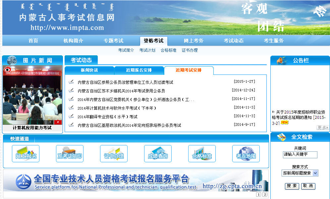This screenshot has width=330, height=199.
Task: Open the 成绩查询 score lookup icon
Action: pos(158,154)
